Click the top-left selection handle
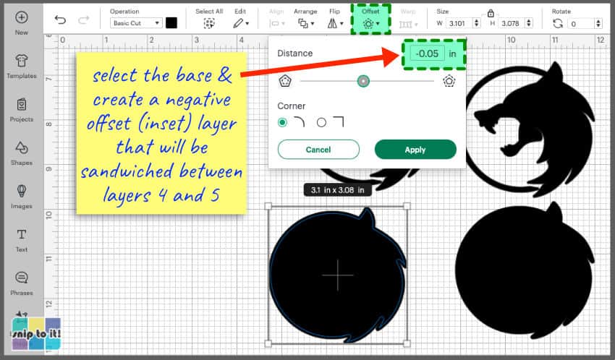Image resolution: width=615 pixels, height=360 pixels. pos(268,206)
